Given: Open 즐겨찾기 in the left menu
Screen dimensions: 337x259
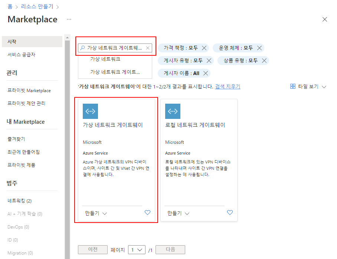Looking at the screenshot, I should click(16, 139).
